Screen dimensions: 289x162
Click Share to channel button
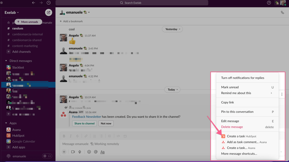85,123
